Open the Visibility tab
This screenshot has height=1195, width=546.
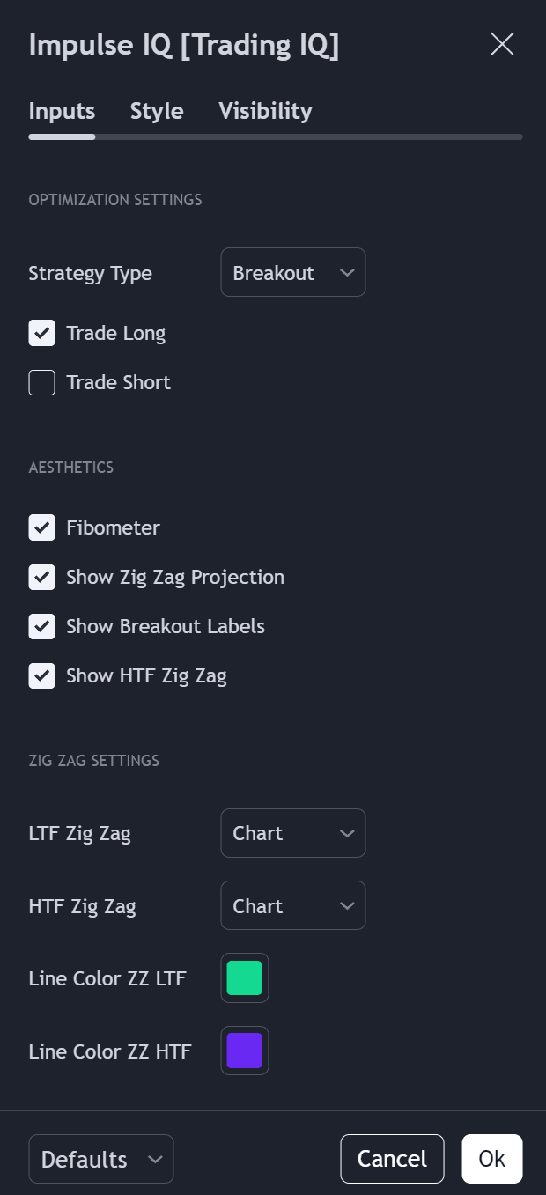[x=265, y=111]
